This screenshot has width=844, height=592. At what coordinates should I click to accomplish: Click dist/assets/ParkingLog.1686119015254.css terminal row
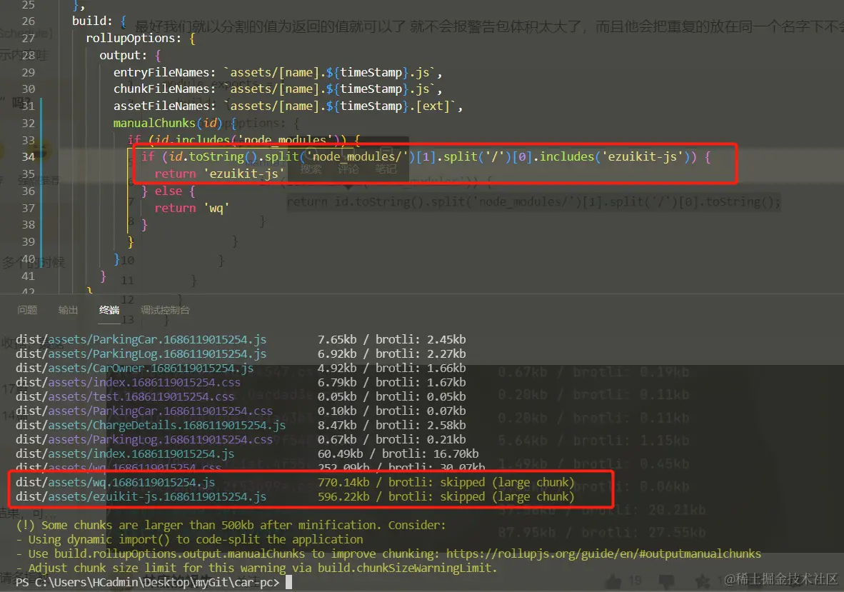coord(241,440)
